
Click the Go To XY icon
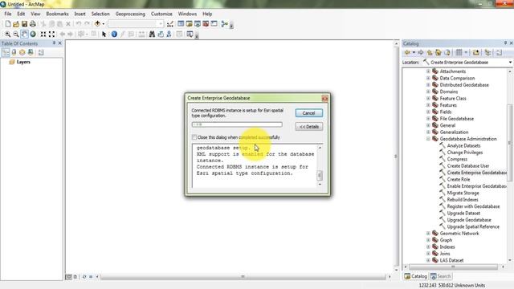click(169, 34)
